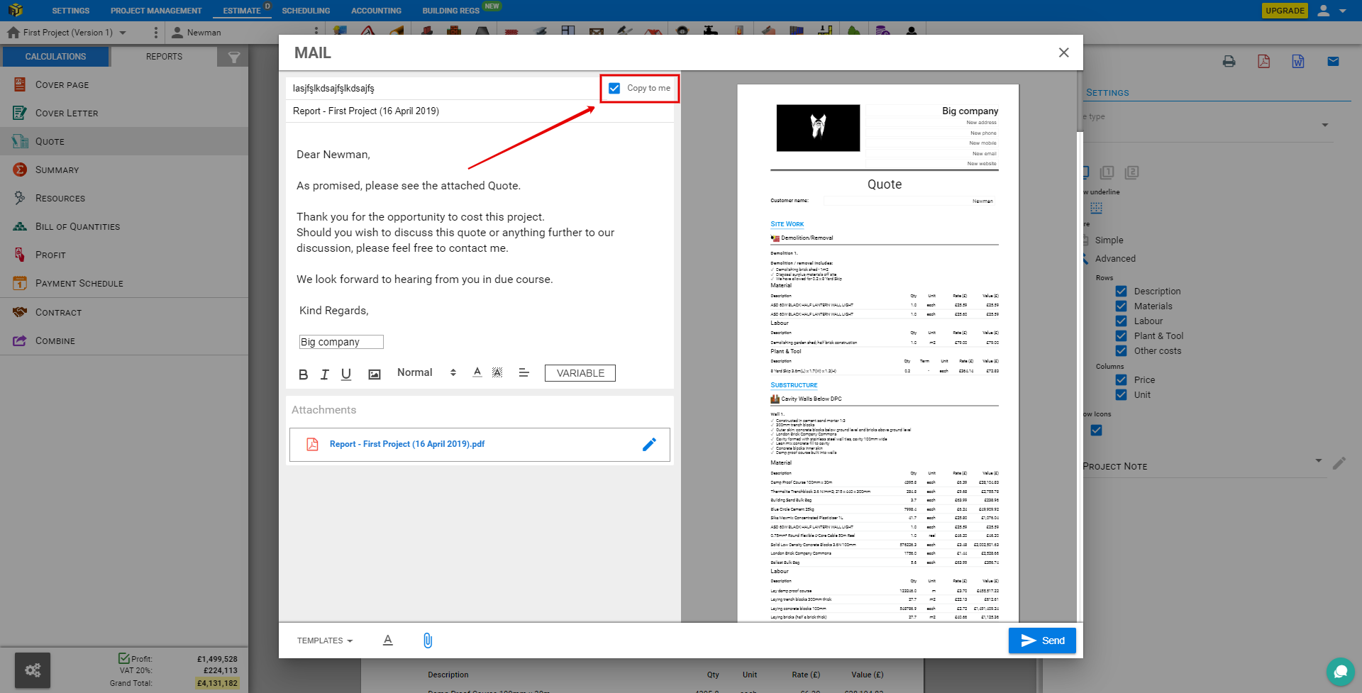Screen dimensions: 1362x693
Task: Click the mail subject field
Action: pos(480,111)
